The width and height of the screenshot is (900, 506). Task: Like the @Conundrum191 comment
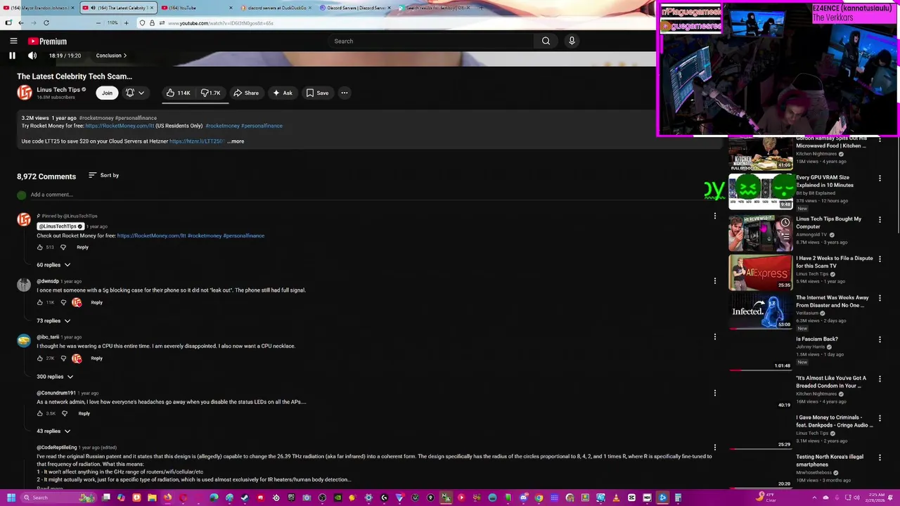click(x=40, y=413)
